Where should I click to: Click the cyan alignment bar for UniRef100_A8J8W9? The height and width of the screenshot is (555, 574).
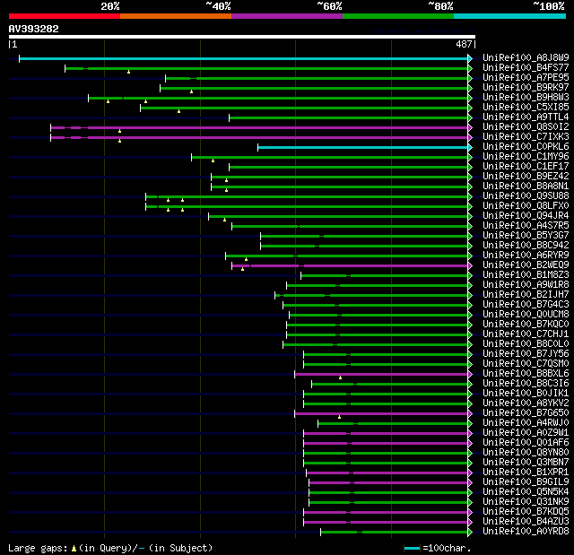(x=243, y=58)
